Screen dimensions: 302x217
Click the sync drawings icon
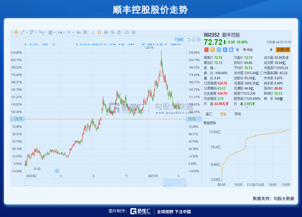pyautogui.click(x=106, y=32)
